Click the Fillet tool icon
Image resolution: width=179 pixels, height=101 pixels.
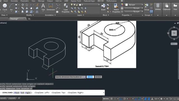31,8
